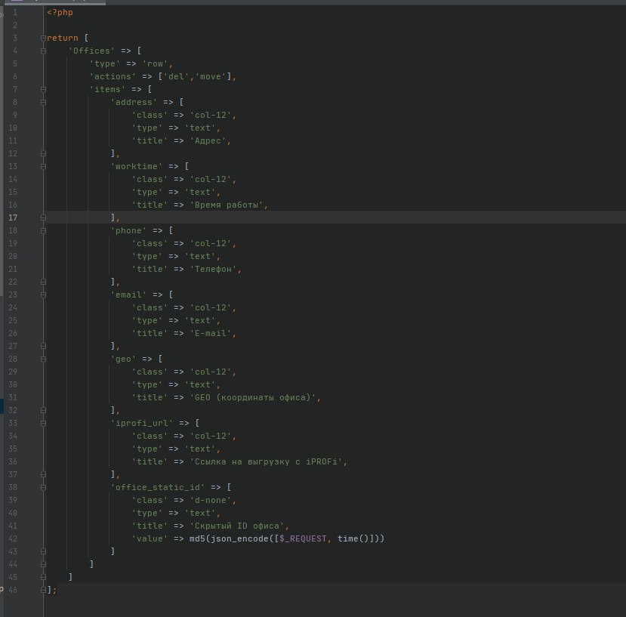The image size is (626, 617).
Task: Click the closing fold marker on line 43
Action: click(x=43, y=551)
